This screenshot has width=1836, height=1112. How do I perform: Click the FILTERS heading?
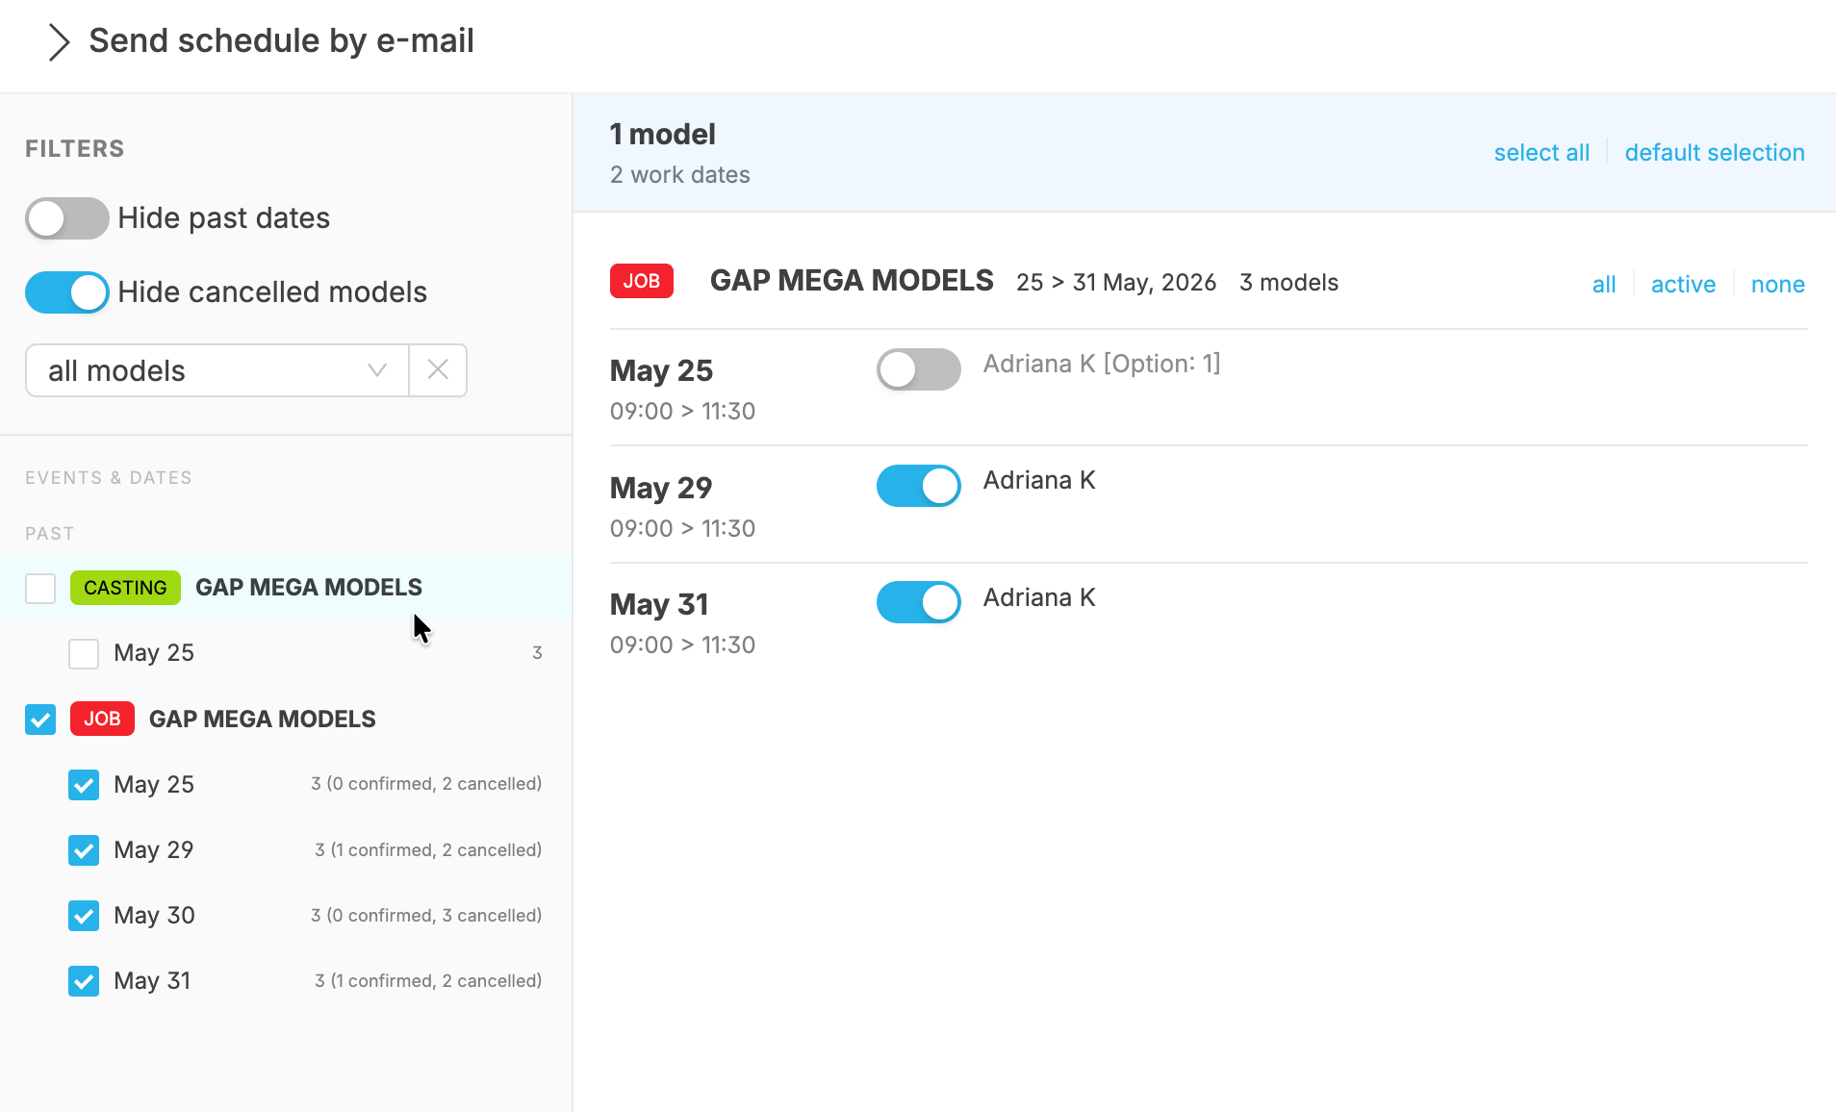[x=75, y=149]
